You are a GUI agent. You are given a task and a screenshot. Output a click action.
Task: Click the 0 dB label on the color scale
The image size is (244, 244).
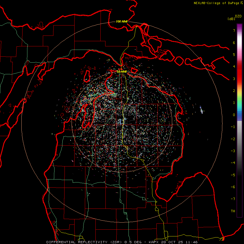(x=234, y=115)
